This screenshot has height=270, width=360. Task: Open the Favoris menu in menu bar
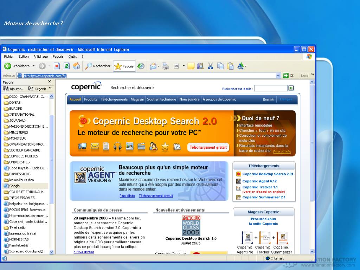coord(58,57)
